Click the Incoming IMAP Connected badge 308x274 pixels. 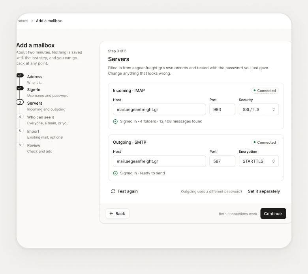(x=265, y=91)
